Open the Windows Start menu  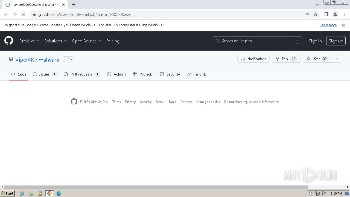[7, 193]
